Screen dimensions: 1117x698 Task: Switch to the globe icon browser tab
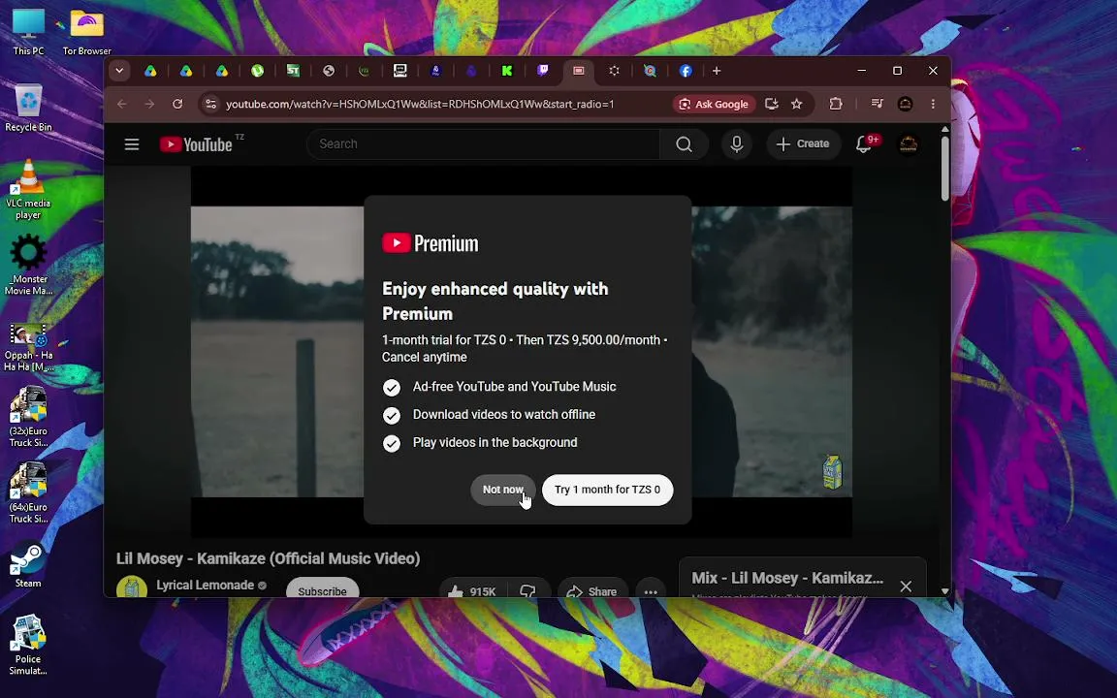pos(329,71)
